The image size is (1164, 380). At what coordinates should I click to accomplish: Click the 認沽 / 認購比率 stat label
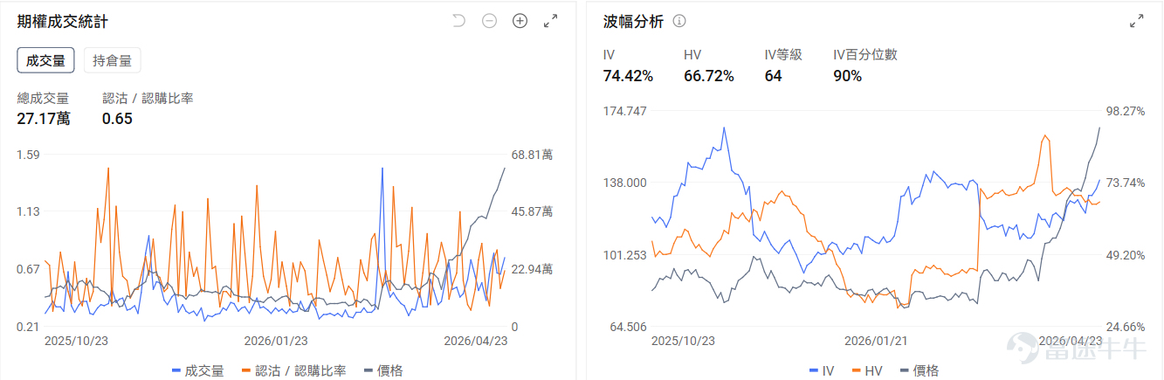(148, 98)
